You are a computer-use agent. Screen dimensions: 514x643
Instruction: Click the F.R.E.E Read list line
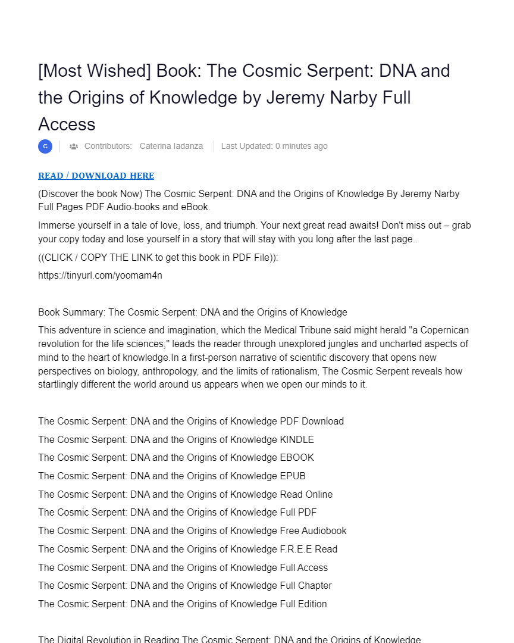pos(187,550)
